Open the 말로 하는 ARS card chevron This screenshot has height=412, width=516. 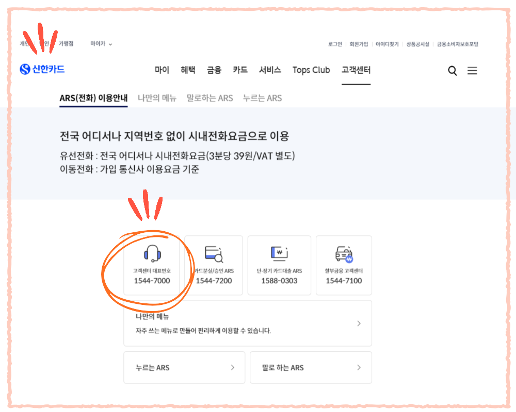tap(359, 367)
